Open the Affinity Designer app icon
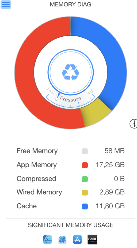 [x=47, y=239]
